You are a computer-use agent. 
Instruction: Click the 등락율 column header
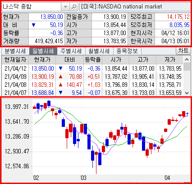(x=93, y=60)
